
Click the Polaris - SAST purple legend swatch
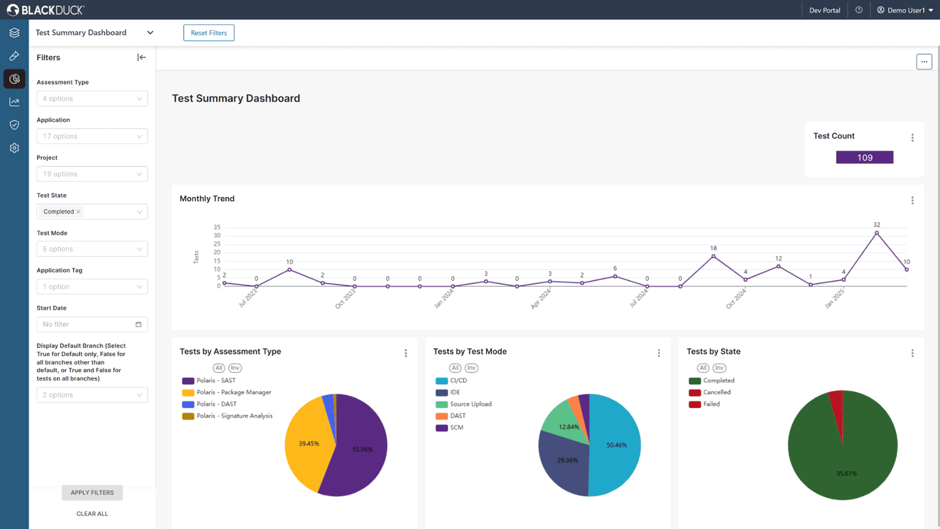coord(188,381)
